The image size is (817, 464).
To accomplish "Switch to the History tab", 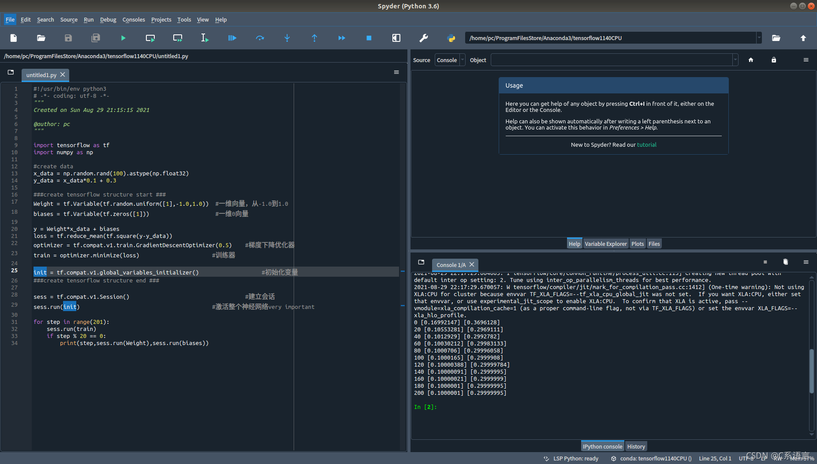I will [x=636, y=446].
